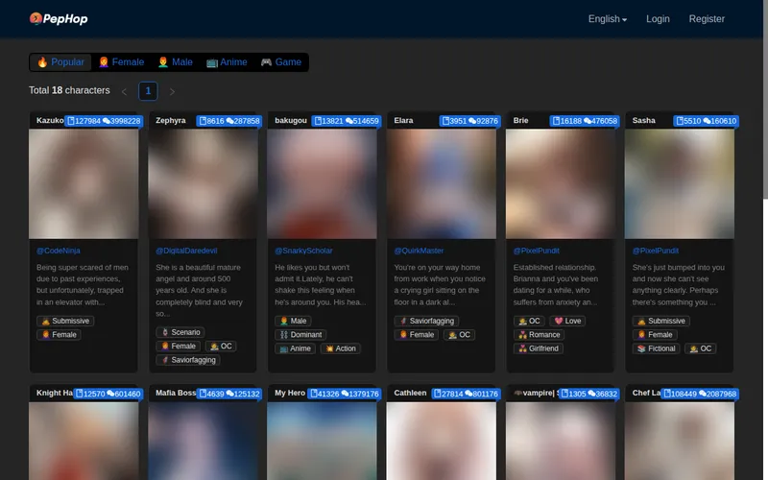768x480 pixels.
Task: Switch to the Female tab
Action: (122, 62)
